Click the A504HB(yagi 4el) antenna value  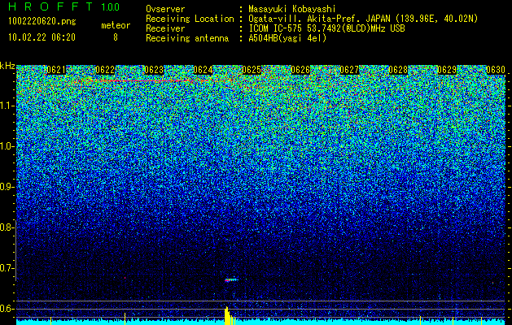click(x=287, y=38)
